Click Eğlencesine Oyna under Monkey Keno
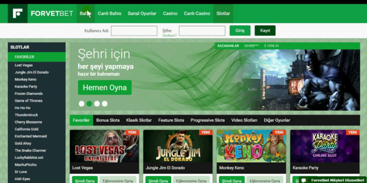This screenshot has width=367, height=183. tap(265, 180)
